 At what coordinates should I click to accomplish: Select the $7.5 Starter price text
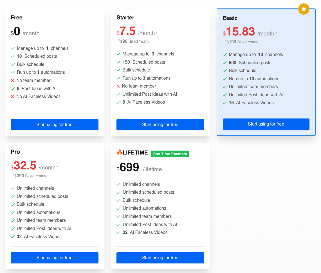point(127,31)
